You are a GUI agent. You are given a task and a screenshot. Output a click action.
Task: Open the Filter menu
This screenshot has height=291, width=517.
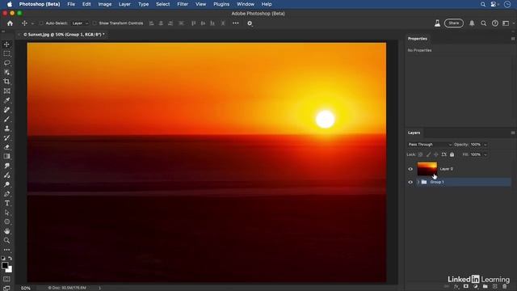click(183, 4)
